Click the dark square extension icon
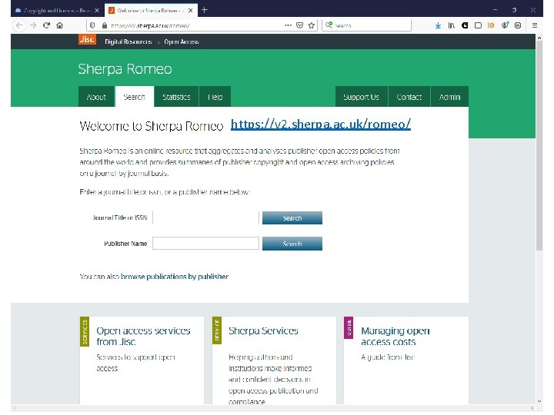Screen dimensions: 554x415 coord(465,25)
